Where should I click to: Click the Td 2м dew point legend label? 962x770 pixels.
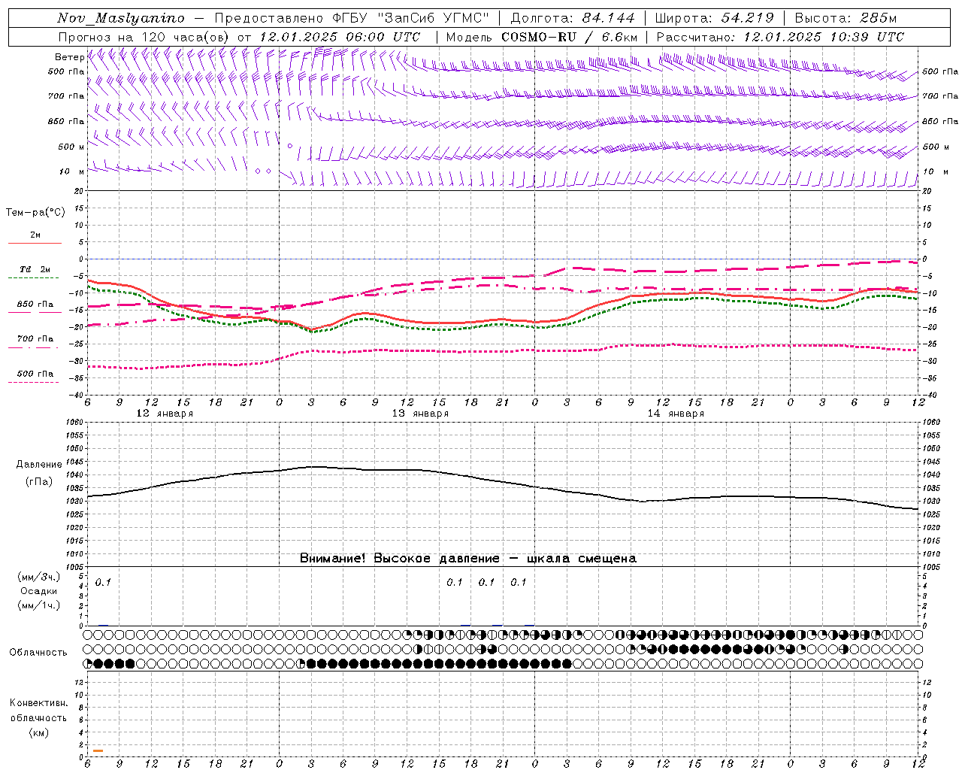click(x=35, y=269)
